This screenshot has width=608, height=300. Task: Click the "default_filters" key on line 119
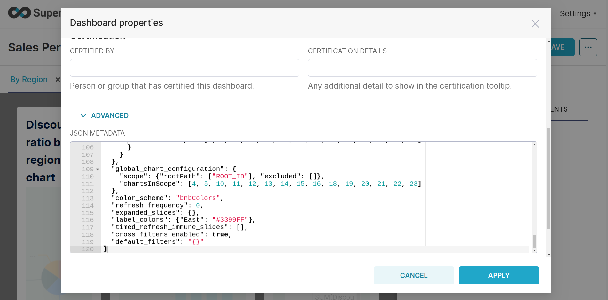click(x=145, y=242)
